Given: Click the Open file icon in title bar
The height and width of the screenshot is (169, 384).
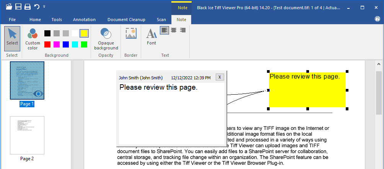Looking at the screenshot, I should (x=9, y=7).
